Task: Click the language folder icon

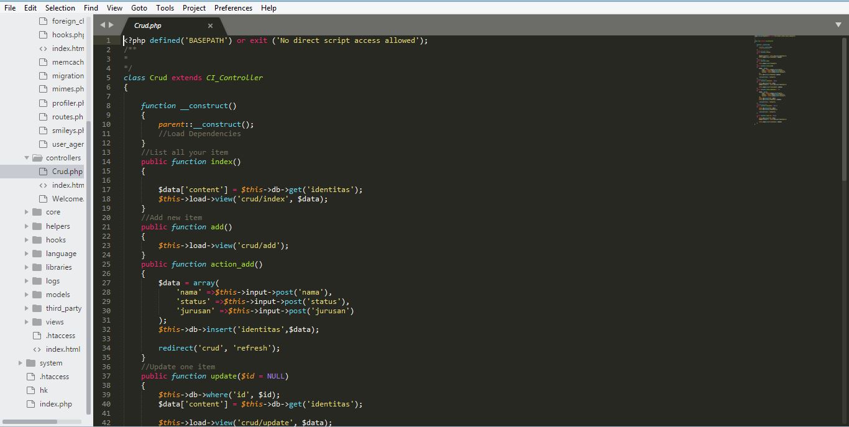Action: click(37, 254)
